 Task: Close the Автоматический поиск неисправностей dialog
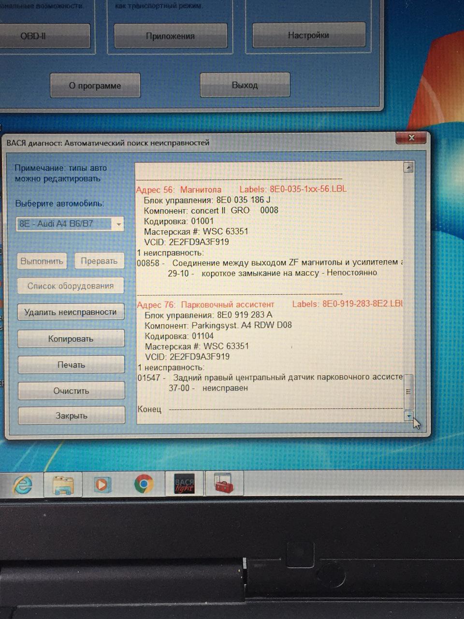411,138
